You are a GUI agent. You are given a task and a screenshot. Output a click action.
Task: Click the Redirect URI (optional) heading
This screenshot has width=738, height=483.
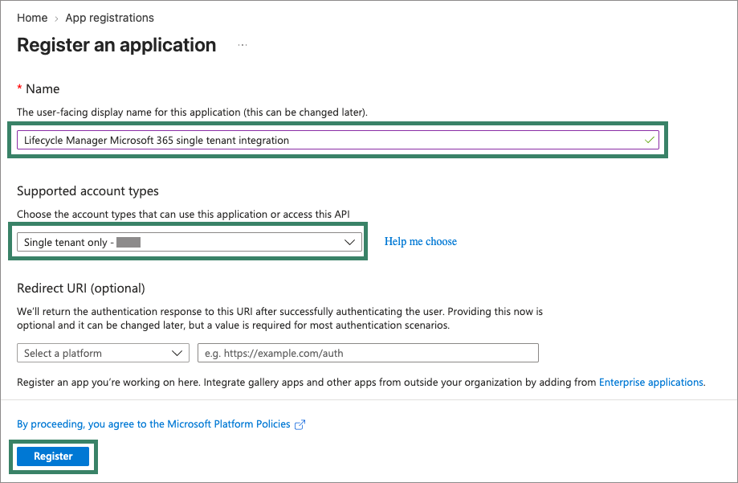(81, 289)
